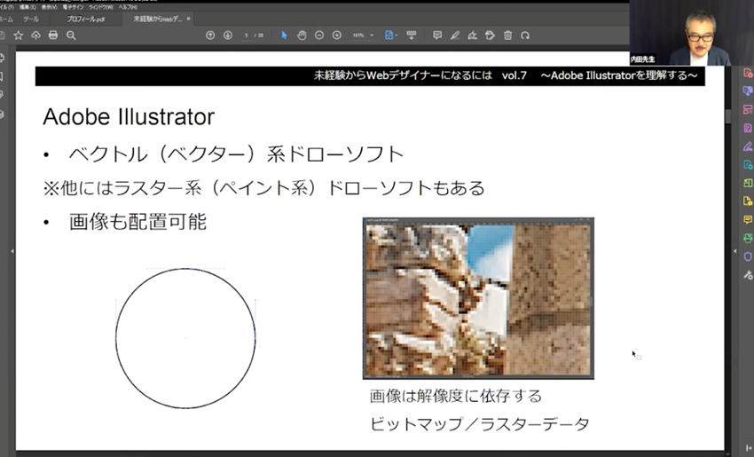Click the scrolling mode toolbar icon

tap(411, 35)
